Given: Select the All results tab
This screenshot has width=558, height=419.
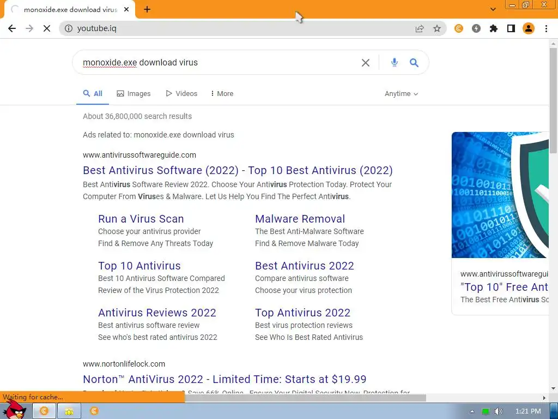Looking at the screenshot, I should 93,94.
